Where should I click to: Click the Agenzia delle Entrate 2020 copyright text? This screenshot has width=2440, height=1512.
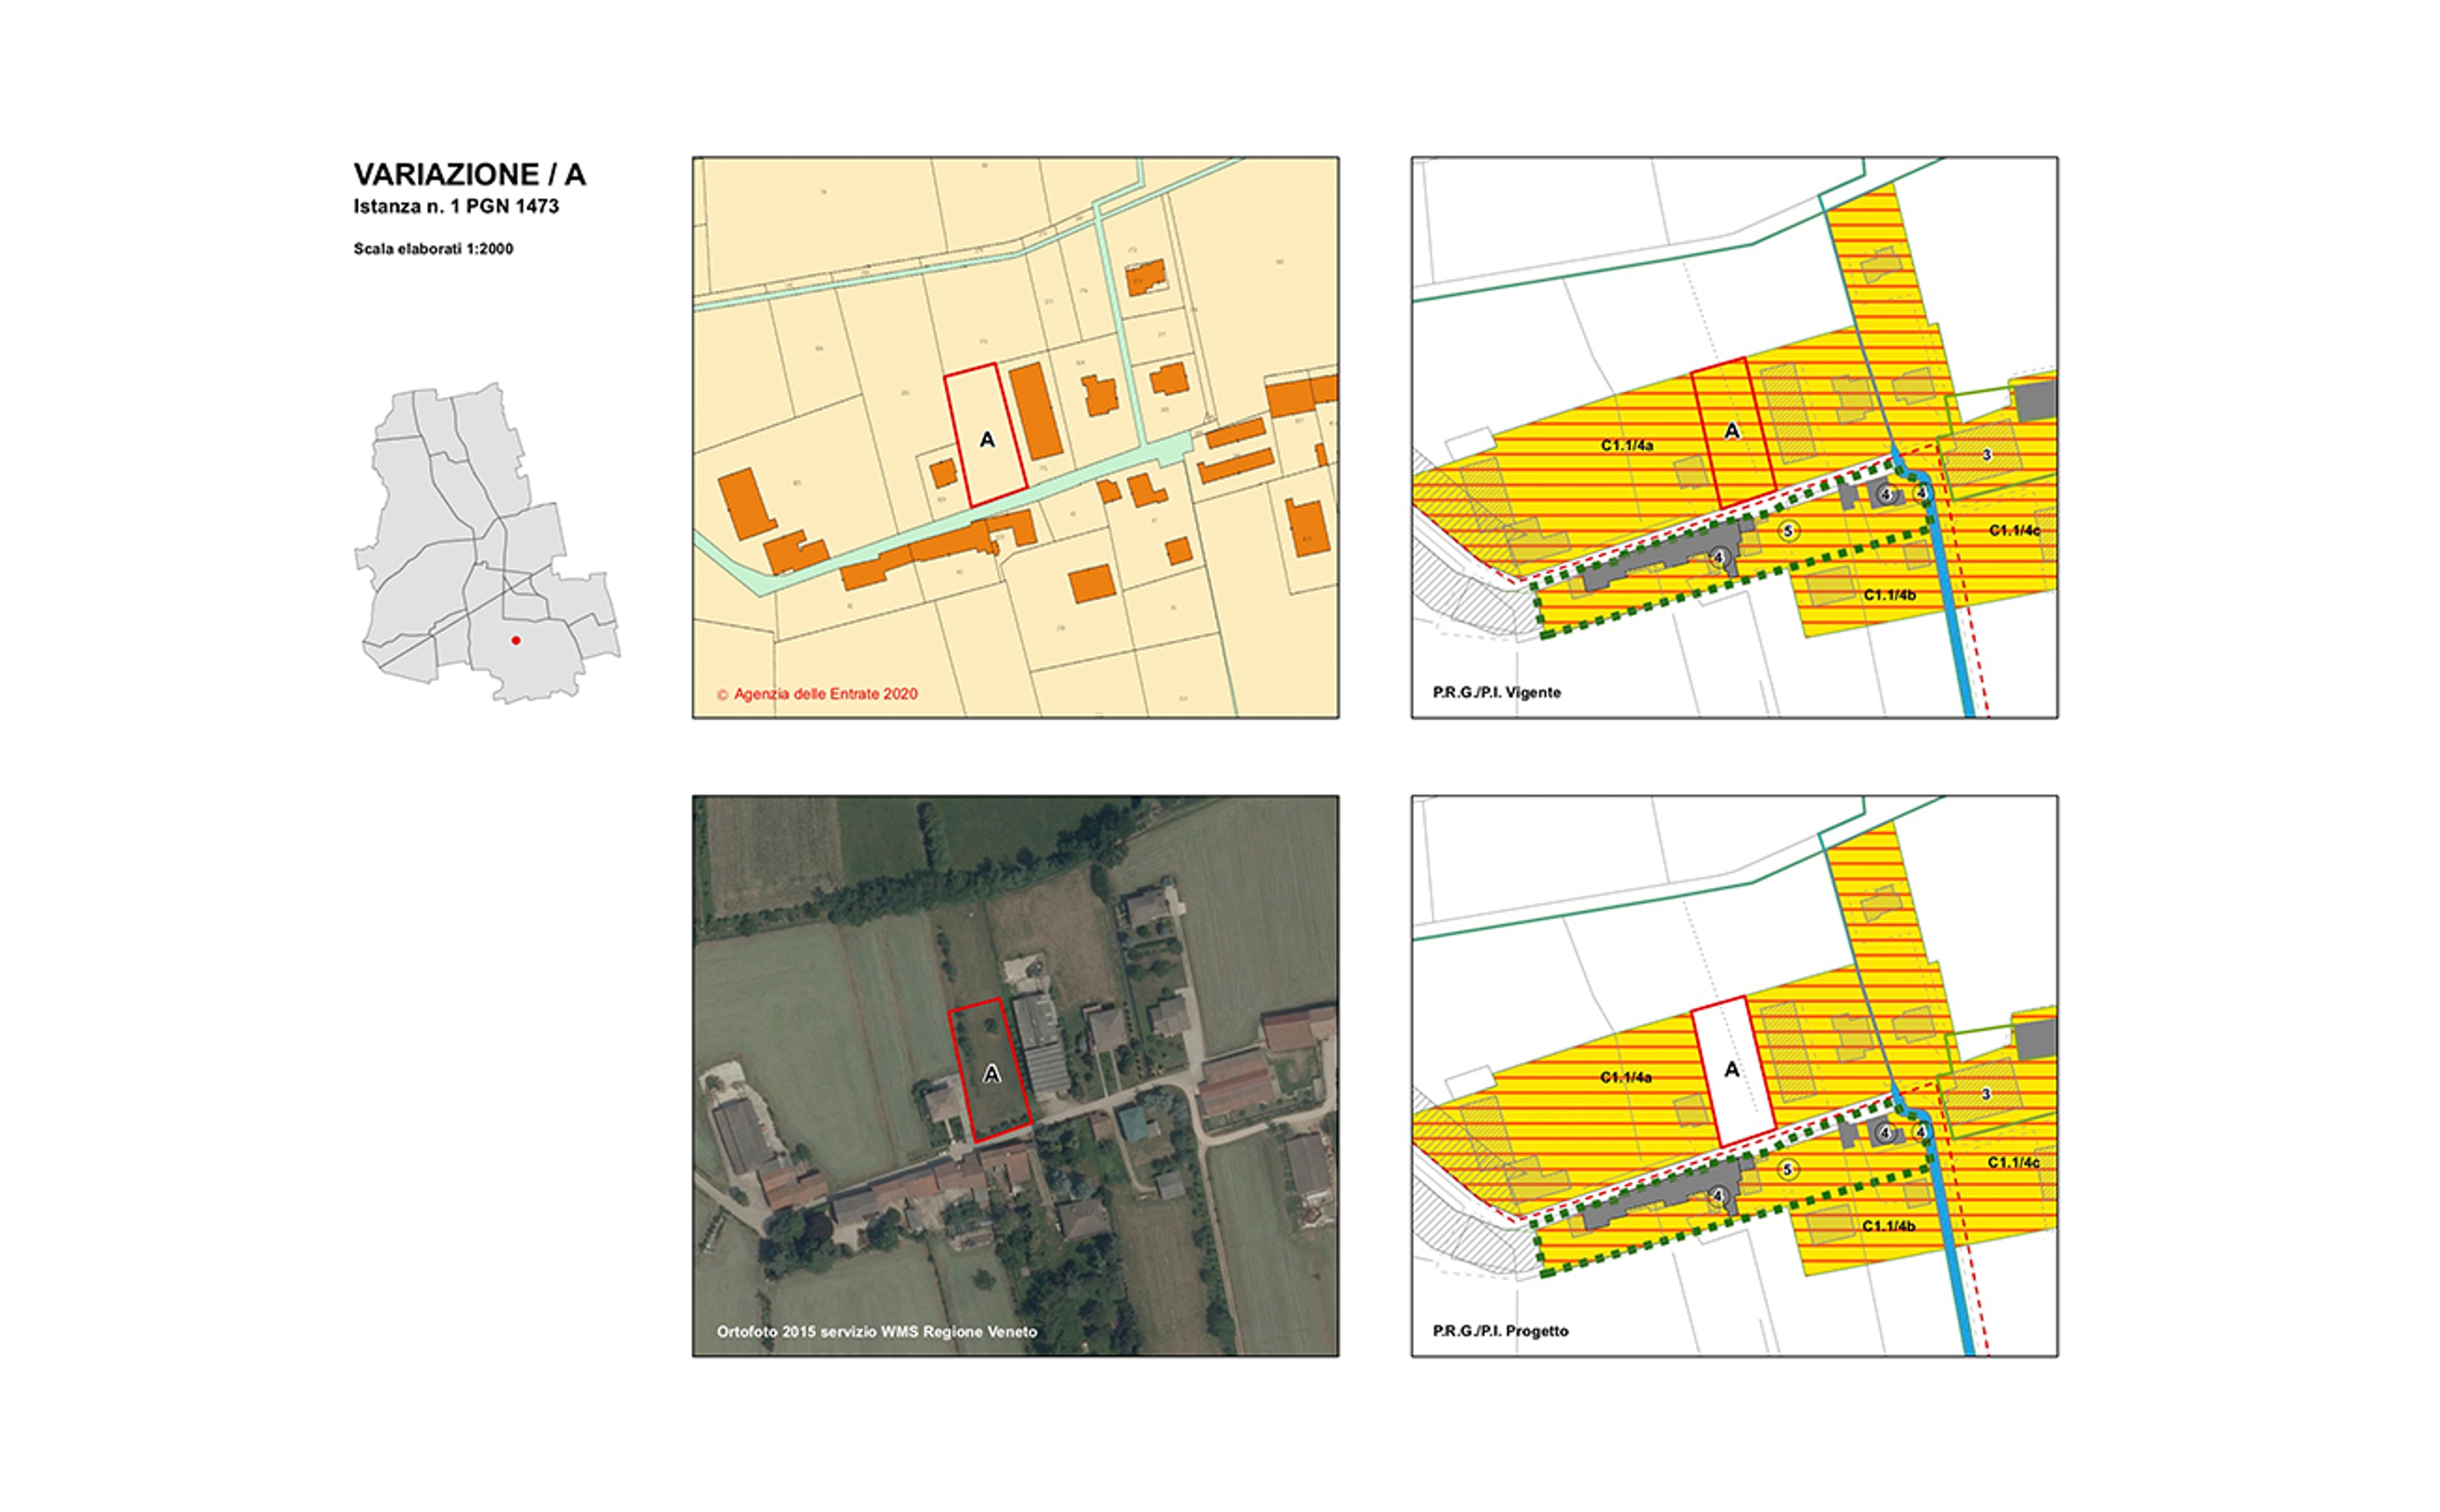817,694
